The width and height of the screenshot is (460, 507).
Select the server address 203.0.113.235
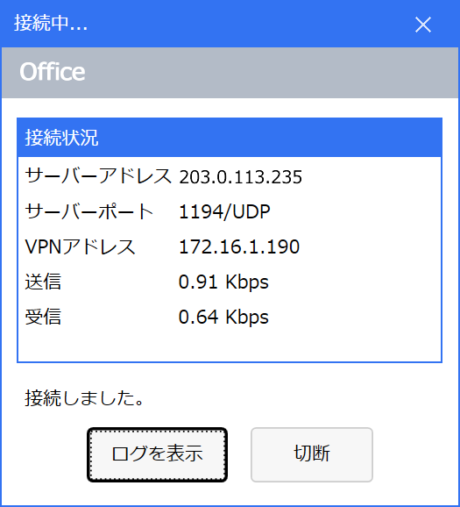241,177
